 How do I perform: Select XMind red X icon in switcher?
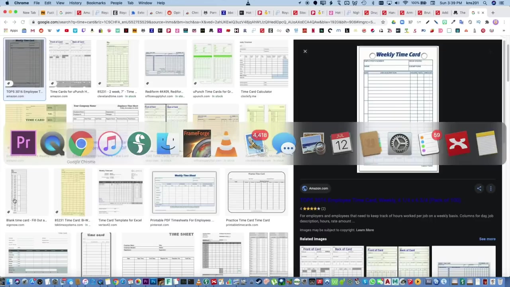pyautogui.click(x=457, y=143)
